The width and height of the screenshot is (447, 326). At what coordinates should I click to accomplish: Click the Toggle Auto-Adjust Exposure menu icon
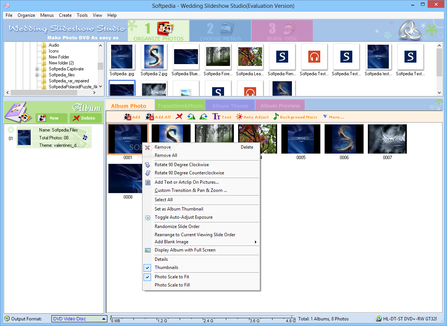click(148, 218)
